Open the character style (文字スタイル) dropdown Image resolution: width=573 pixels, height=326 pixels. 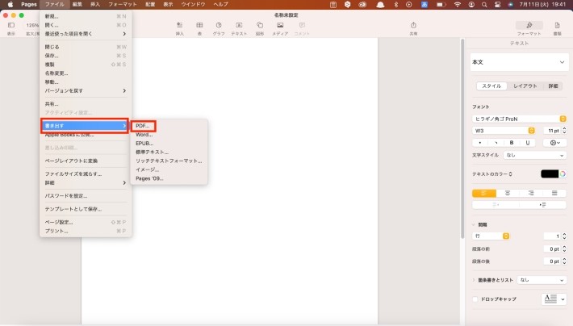pos(535,155)
